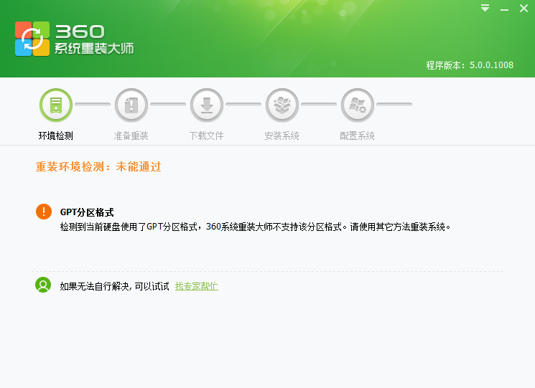Click the orange GPT warning exclamation icon
The image size is (535, 388).
coord(44,212)
